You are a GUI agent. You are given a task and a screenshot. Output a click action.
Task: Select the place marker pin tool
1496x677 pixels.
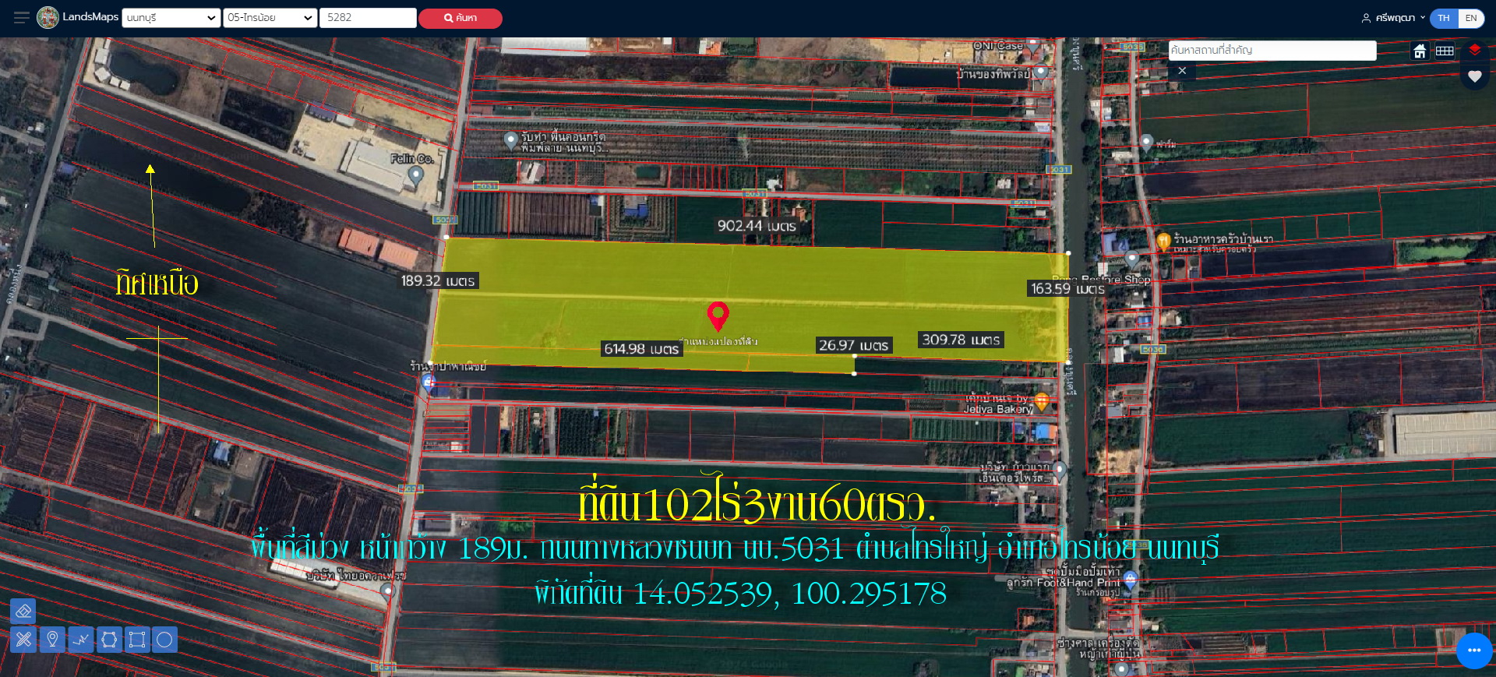click(52, 640)
